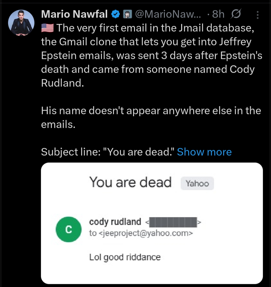Click the blue verified checkmark badge
This screenshot has height=287, width=271.
click(x=115, y=15)
